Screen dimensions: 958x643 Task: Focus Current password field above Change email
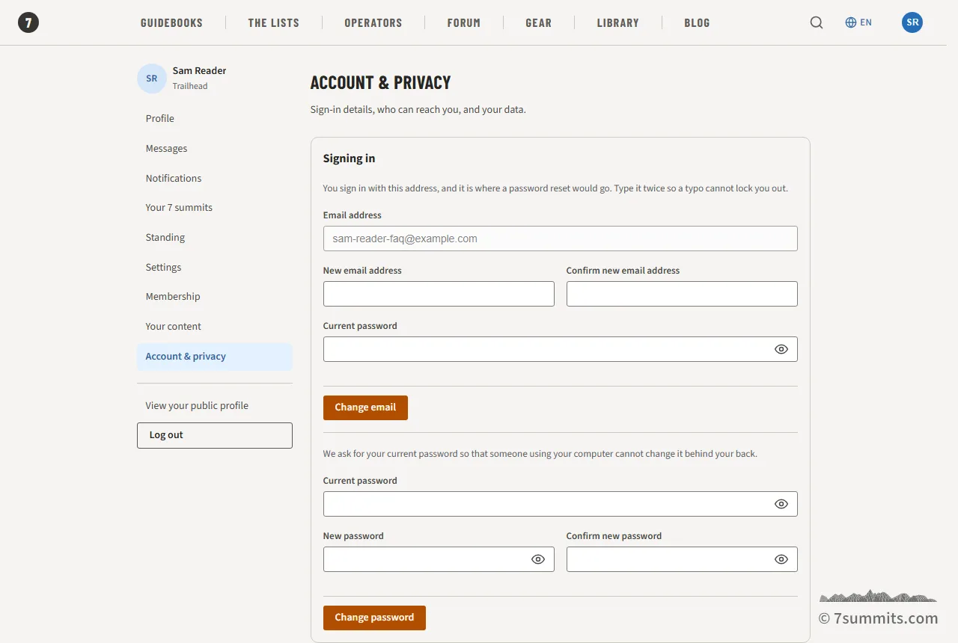pyautogui.click(x=561, y=349)
